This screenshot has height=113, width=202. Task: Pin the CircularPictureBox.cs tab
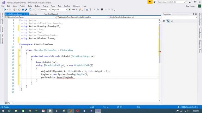25,14
